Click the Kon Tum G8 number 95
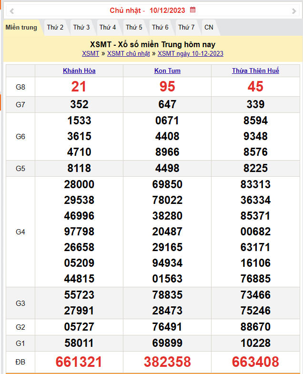303x374 pixels. (167, 87)
